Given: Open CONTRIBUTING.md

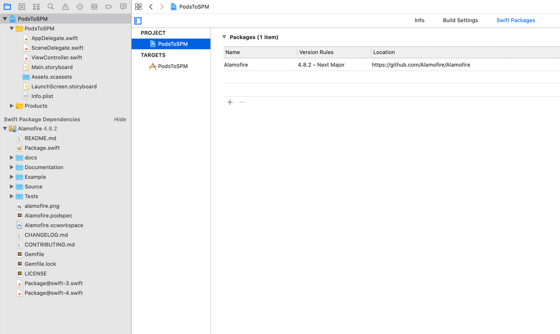Looking at the screenshot, I should pyautogui.click(x=49, y=244).
